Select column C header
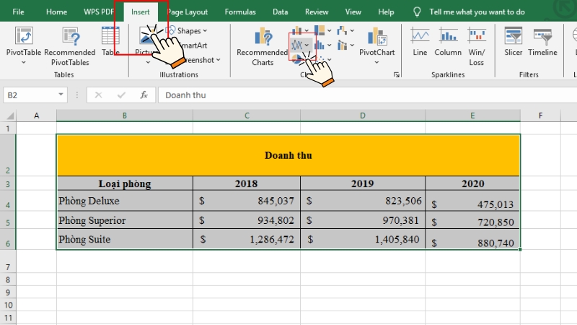Viewport: 577px width, 325px height. [x=247, y=116]
